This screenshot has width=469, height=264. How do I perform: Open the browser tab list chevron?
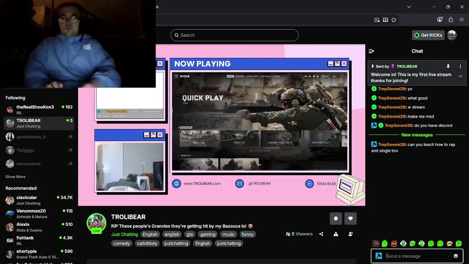coord(409,7)
